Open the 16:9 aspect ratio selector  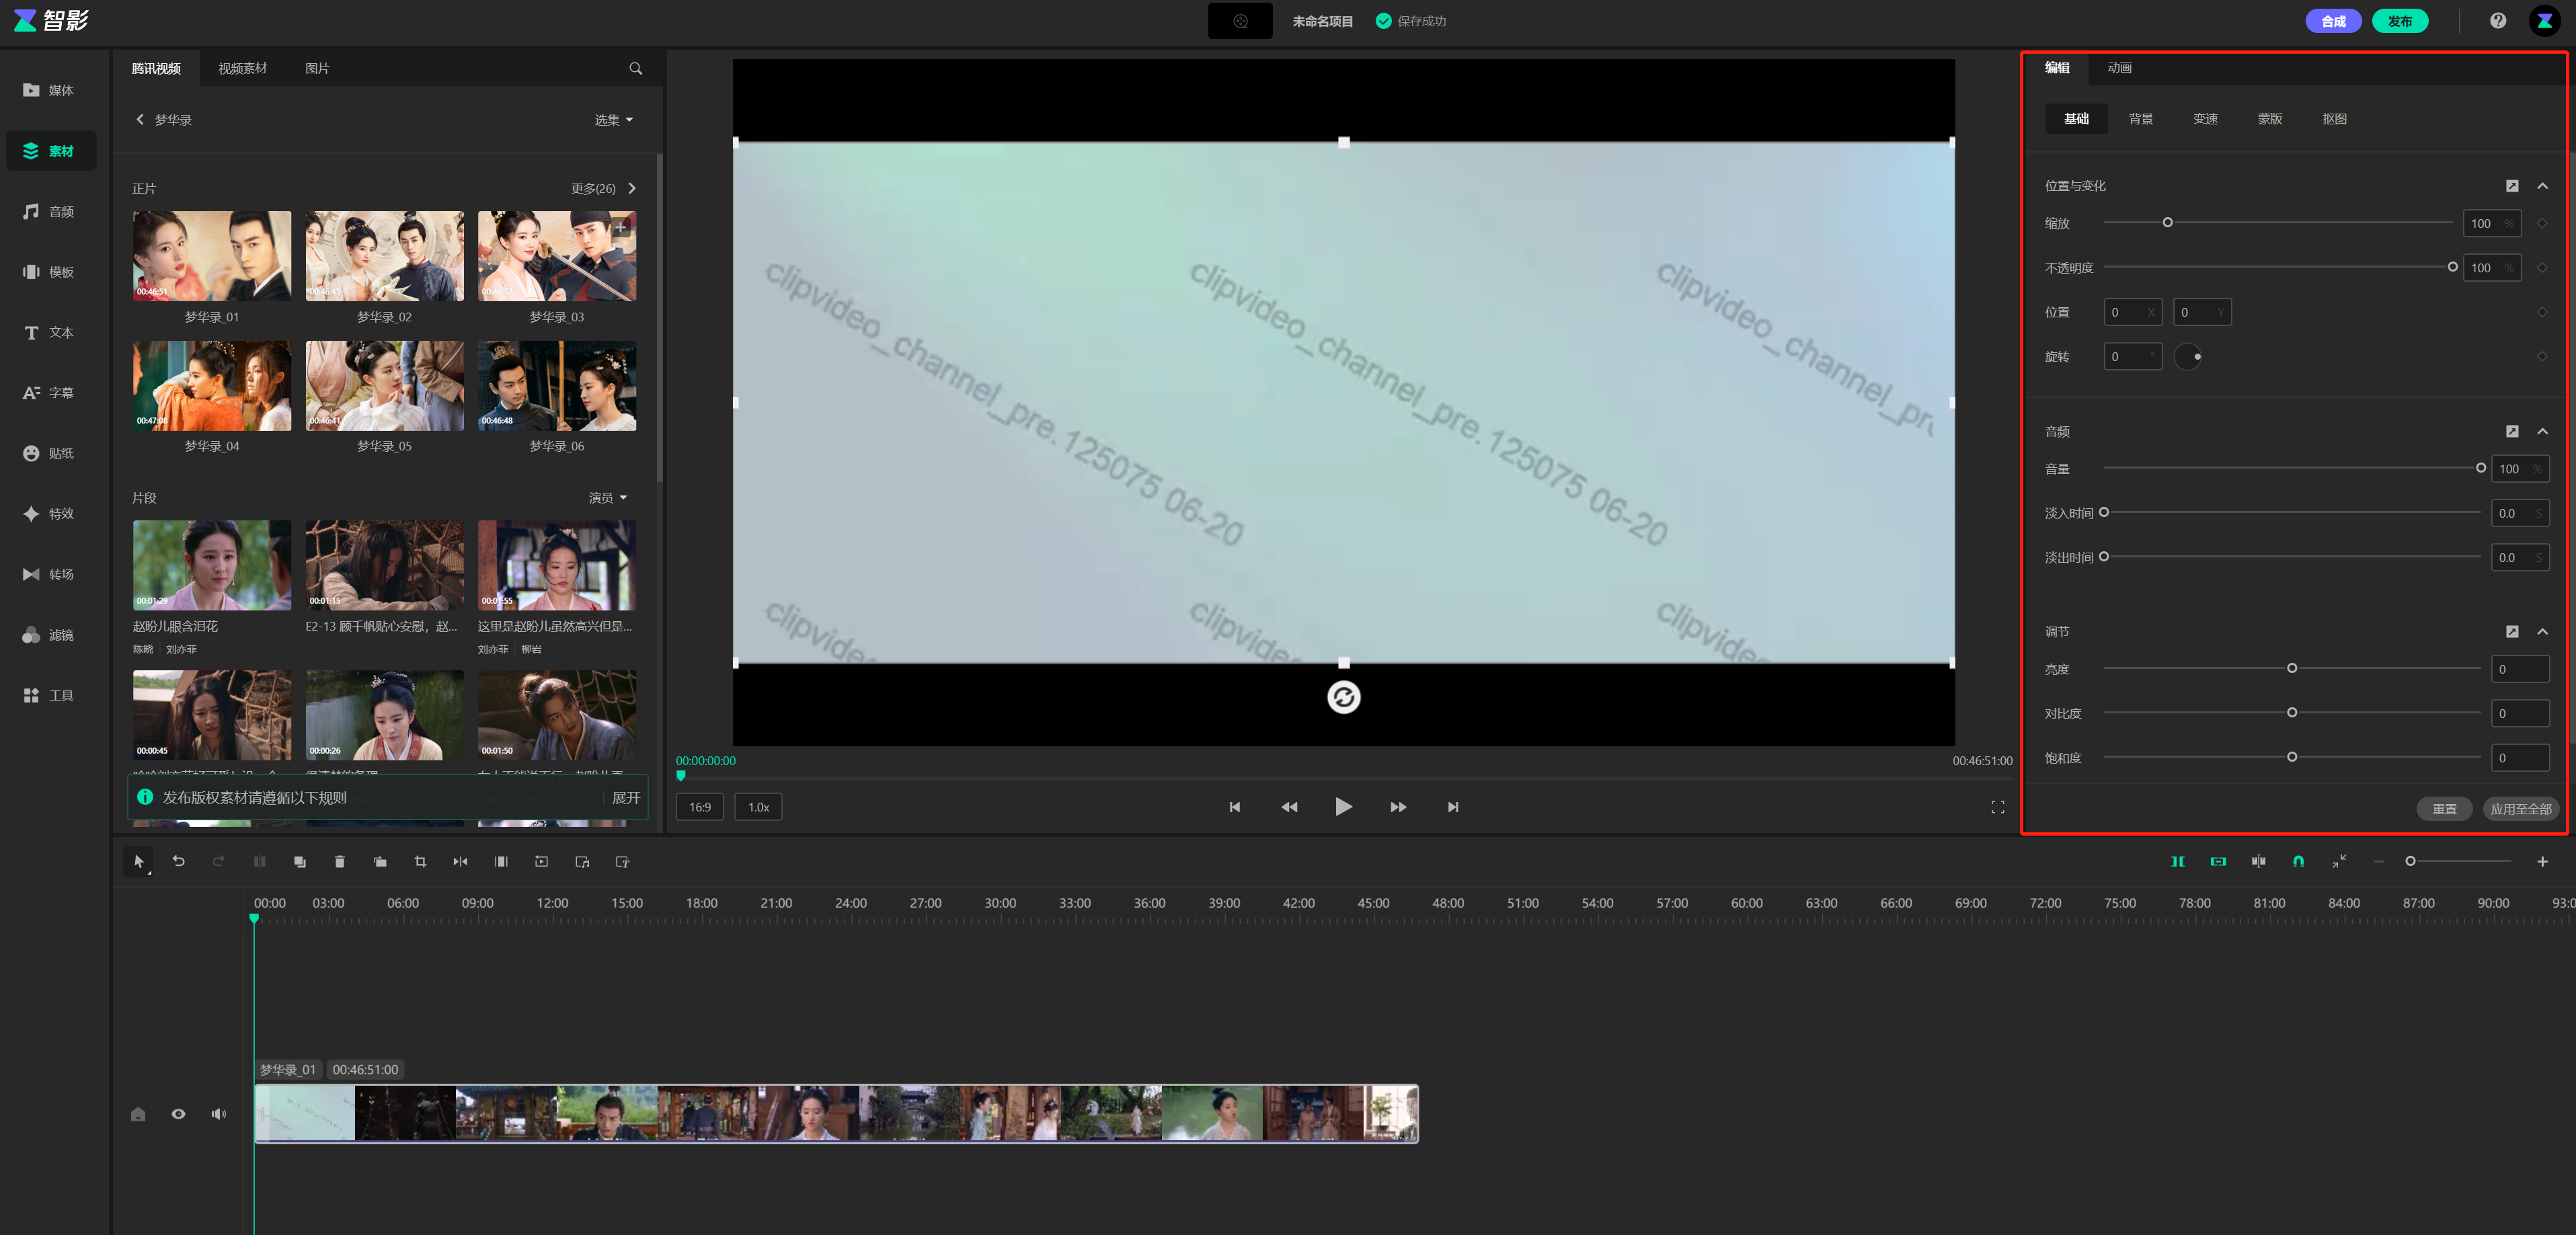(700, 807)
